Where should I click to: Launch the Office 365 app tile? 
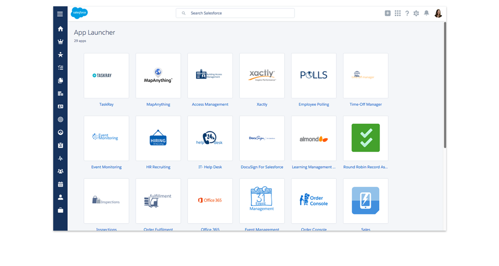(x=210, y=201)
